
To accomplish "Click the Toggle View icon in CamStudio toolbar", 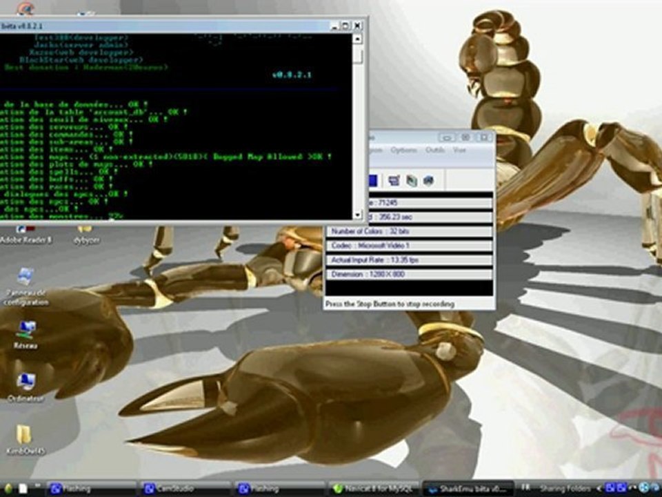I will coord(394,181).
